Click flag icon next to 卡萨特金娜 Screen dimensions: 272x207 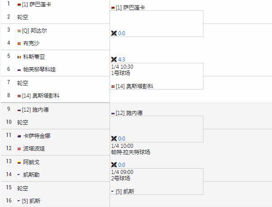(x=19, y=136)
